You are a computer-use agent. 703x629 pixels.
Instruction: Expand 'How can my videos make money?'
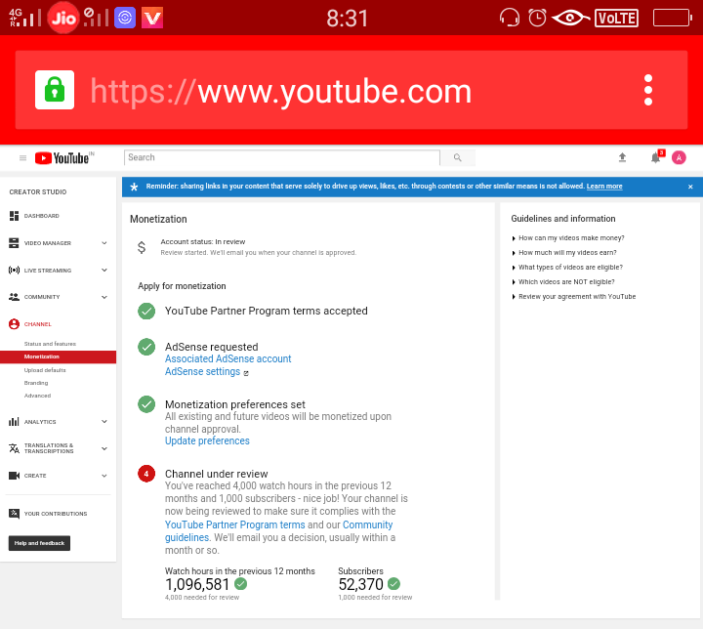coord(567,237)
